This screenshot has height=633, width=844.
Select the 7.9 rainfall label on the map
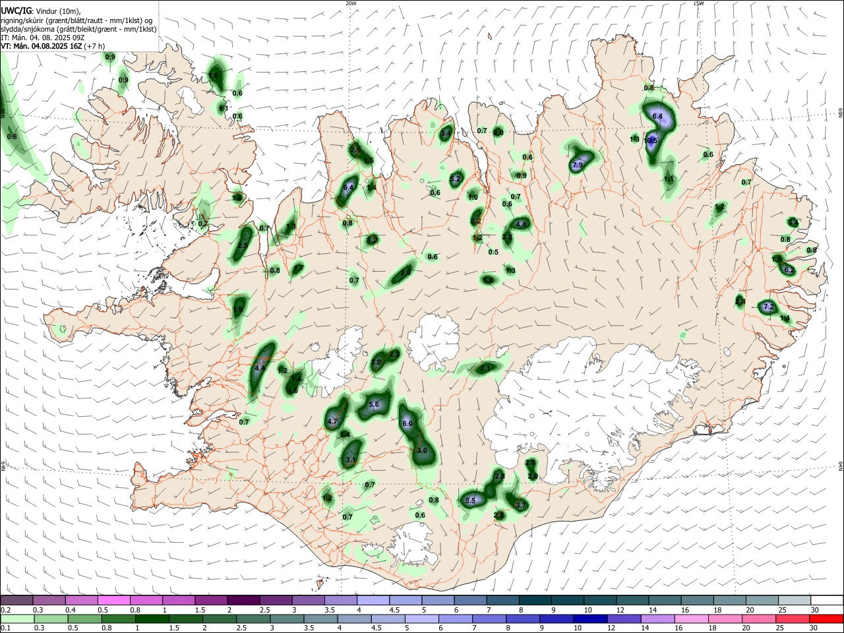point(578,165)
